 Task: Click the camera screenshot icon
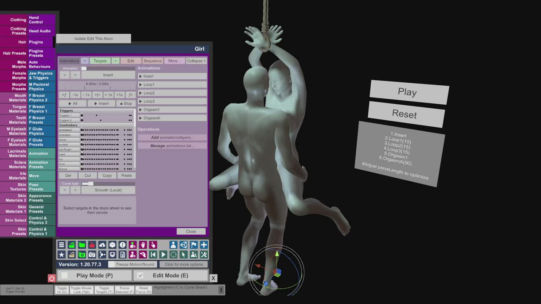[x=92, y=255]
